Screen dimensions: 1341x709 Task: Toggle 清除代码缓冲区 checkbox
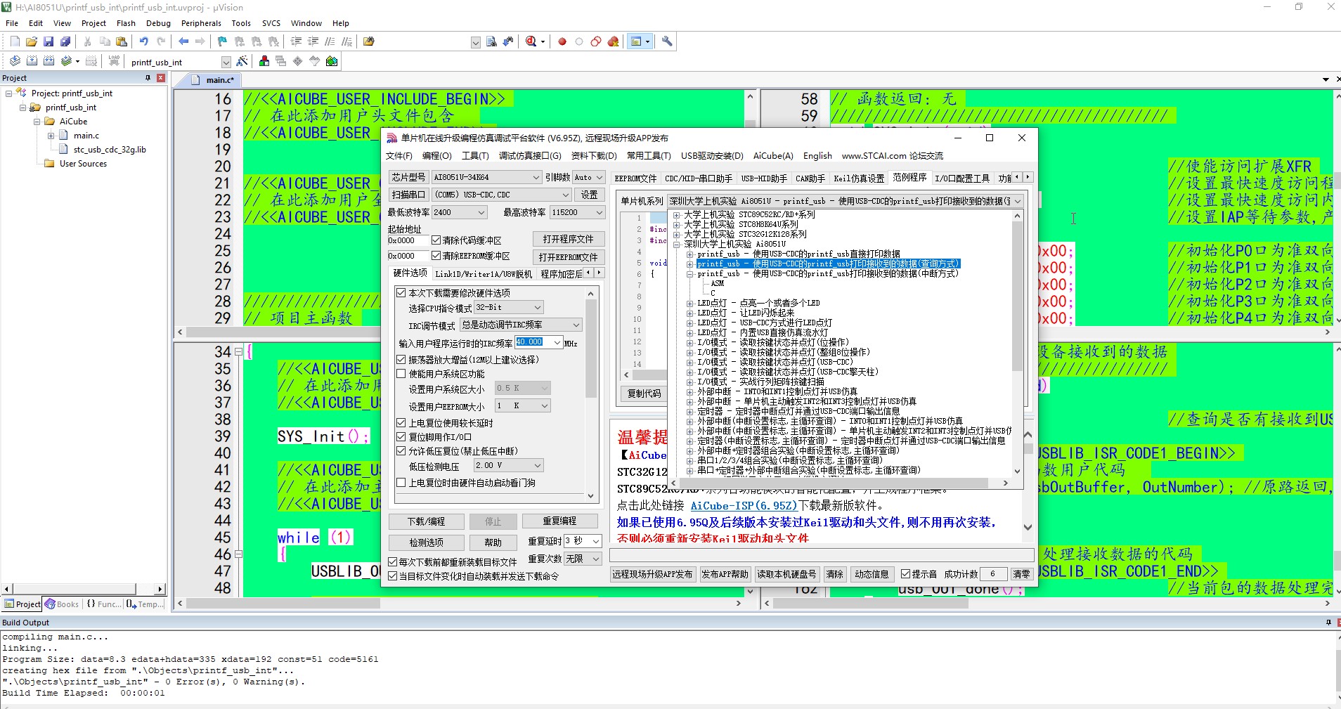(436, 240)
